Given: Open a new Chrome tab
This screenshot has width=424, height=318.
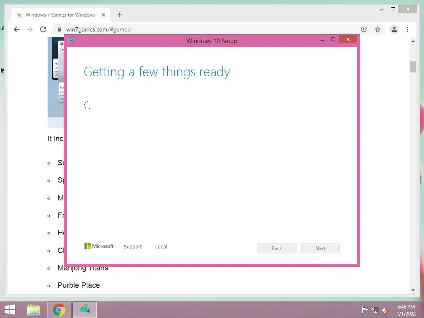Looking at the screenshot, I should (119, 15).
